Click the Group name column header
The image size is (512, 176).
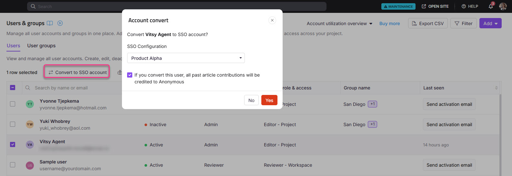[357, 88]
